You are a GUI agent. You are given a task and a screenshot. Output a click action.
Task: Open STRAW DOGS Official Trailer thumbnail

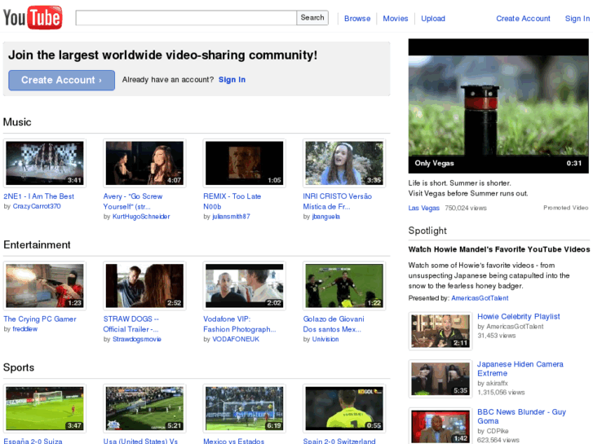coord(144,286)
